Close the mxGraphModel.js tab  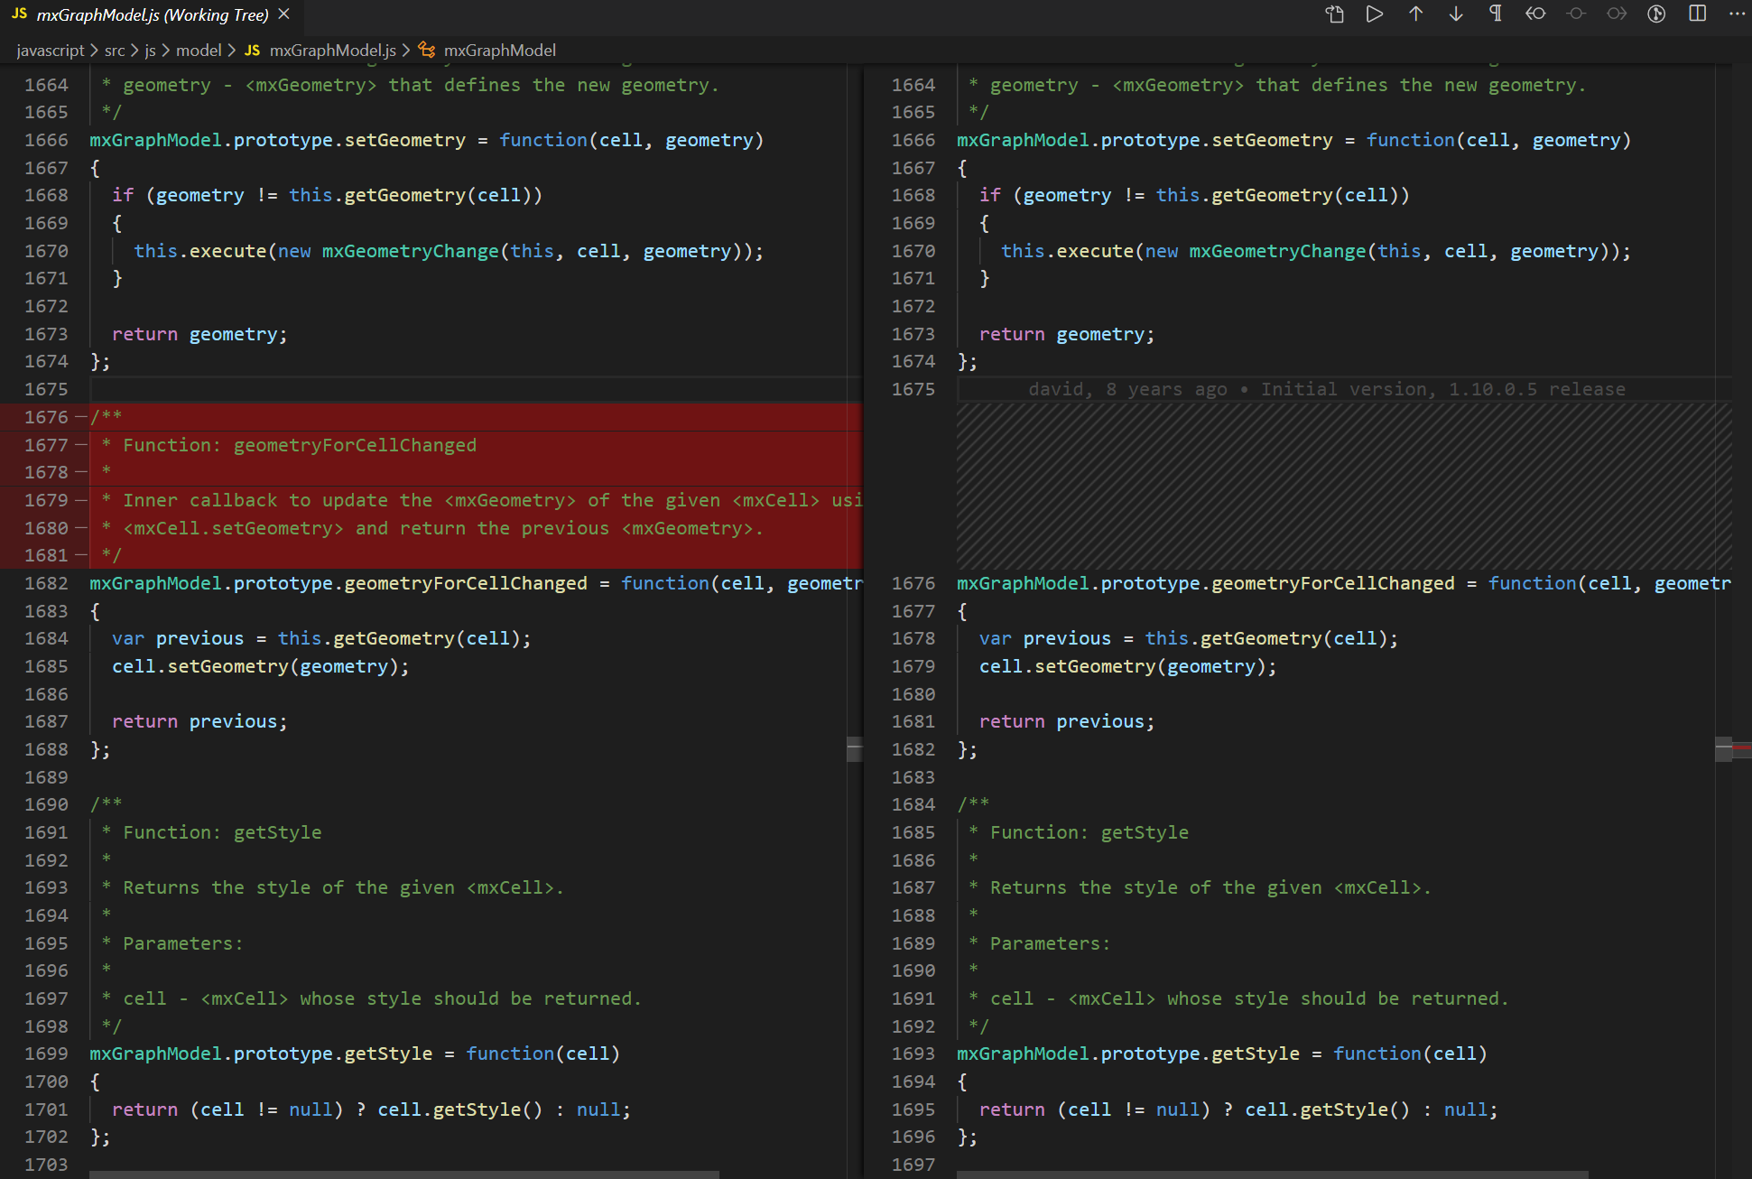pyautogui.click(x=283, y=14)
